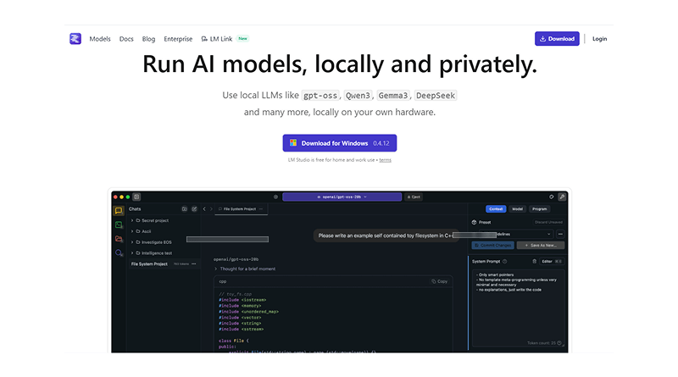Open the Docs menu item
678x377 pixels.
126,39
